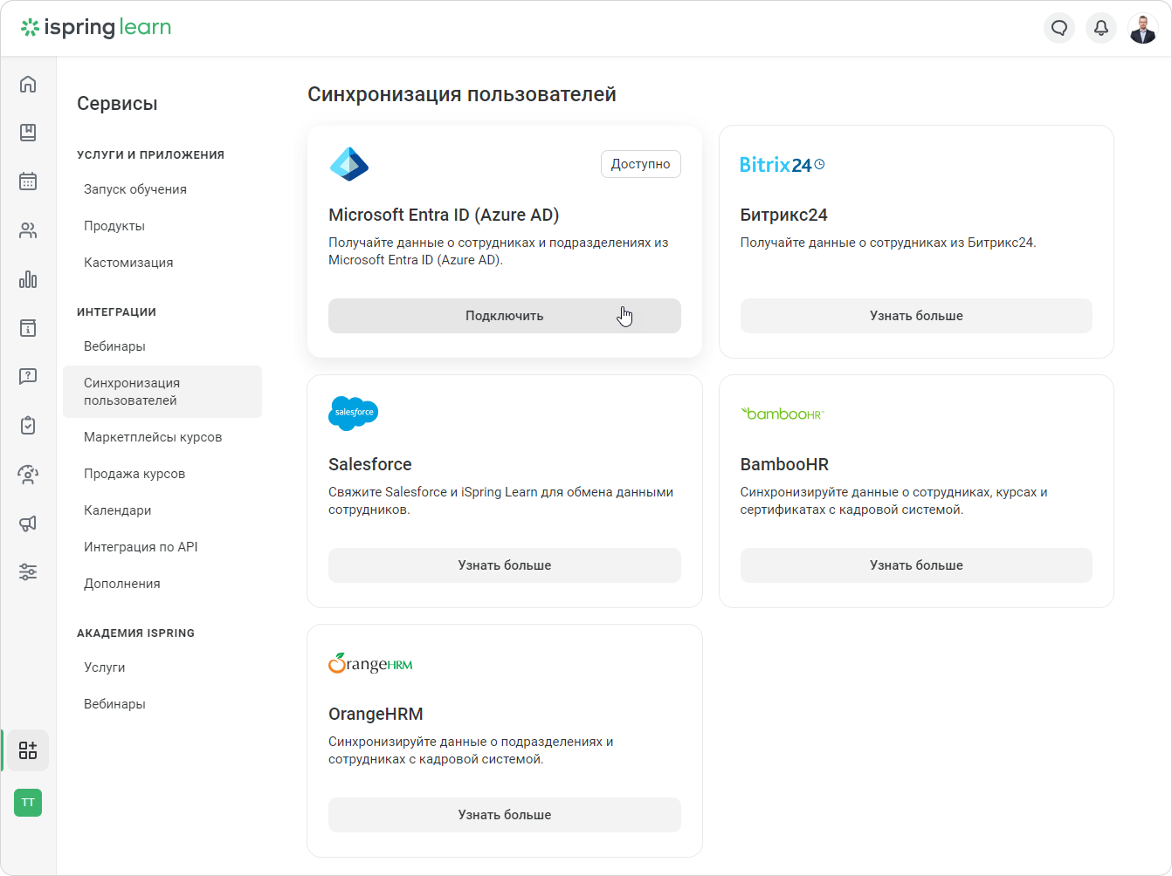1172x876 pixels.
Task: Click the Microsoft Entra ID logo icon
Action: (x=349, y=164)
